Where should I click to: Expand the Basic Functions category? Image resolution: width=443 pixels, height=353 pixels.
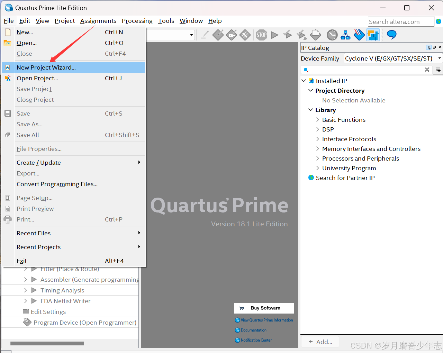(x=318, y=119)
